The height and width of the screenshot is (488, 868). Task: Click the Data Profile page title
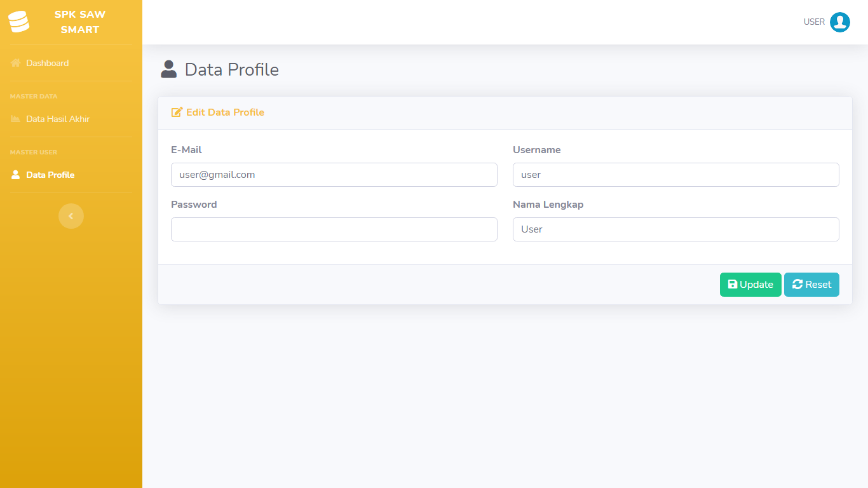pyautogui.click(x=232, y=69)
